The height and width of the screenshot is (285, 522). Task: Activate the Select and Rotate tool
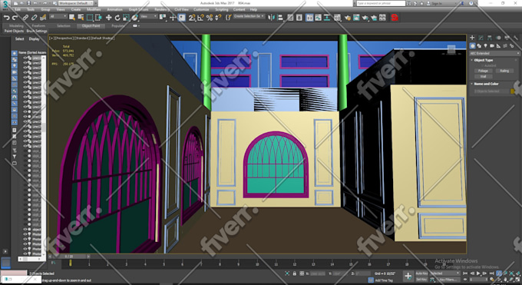pyautogui.click(x=117, y=18)
